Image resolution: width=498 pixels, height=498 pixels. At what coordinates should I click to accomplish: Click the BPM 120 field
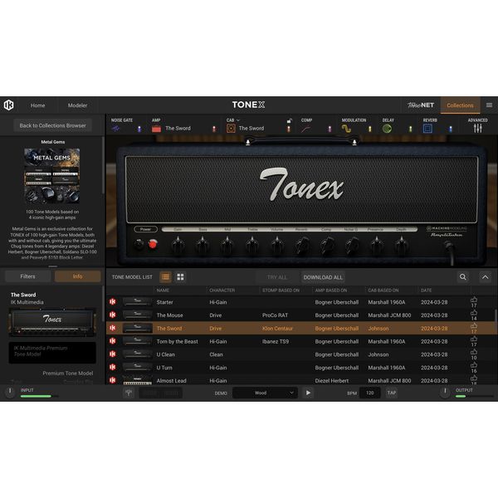coord(370,393)
